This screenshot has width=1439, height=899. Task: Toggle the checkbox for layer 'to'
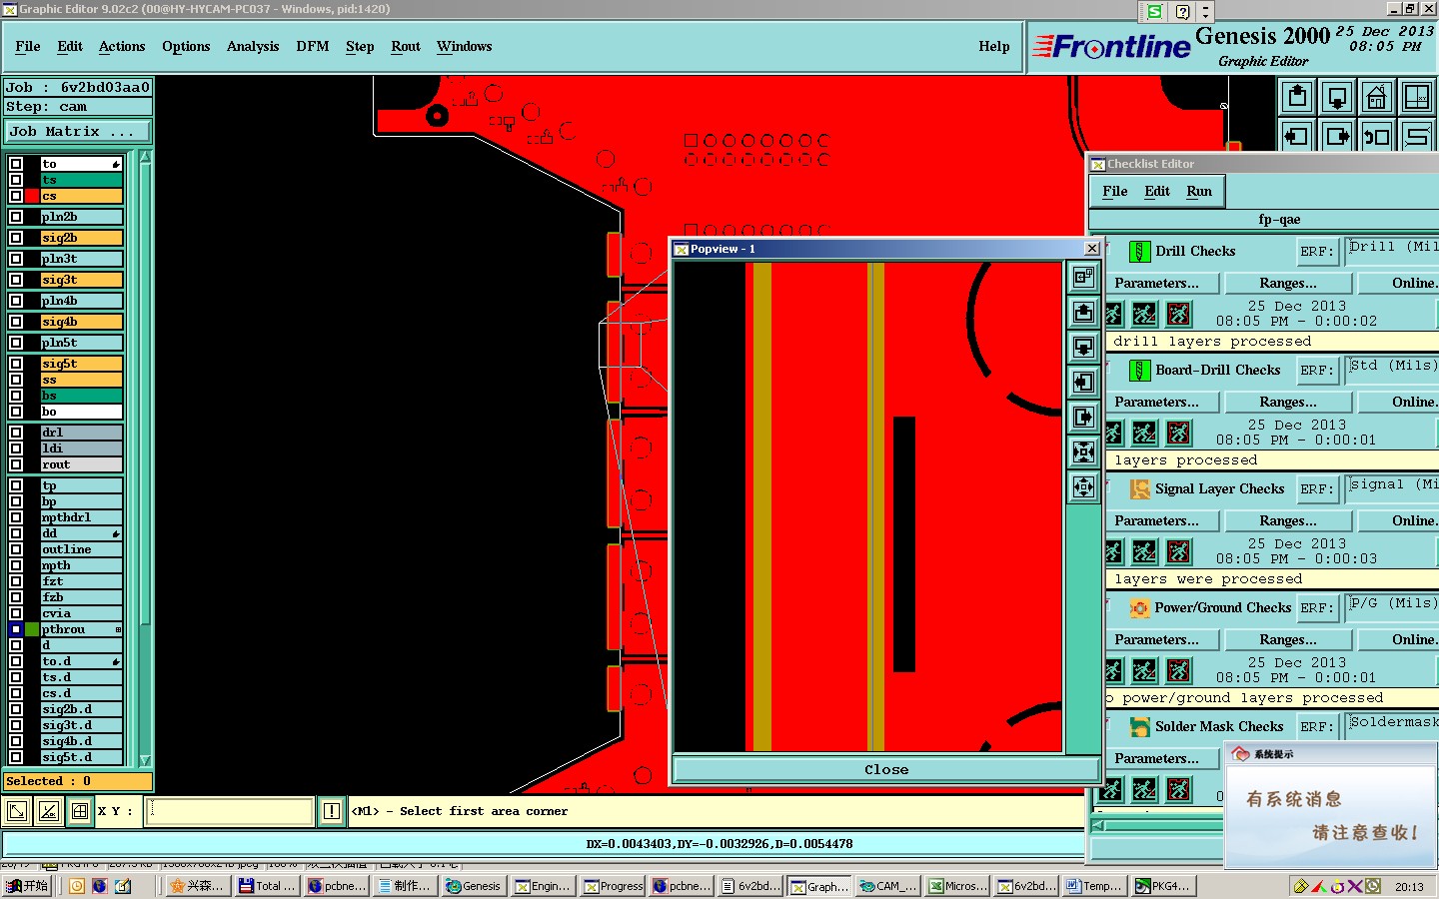(x=16, y=164)
